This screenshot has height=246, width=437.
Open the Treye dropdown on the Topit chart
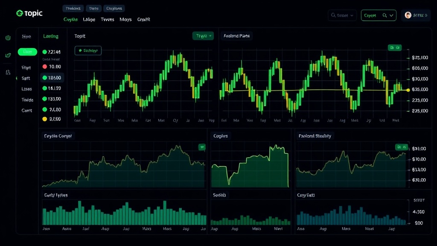pos(203,36)
